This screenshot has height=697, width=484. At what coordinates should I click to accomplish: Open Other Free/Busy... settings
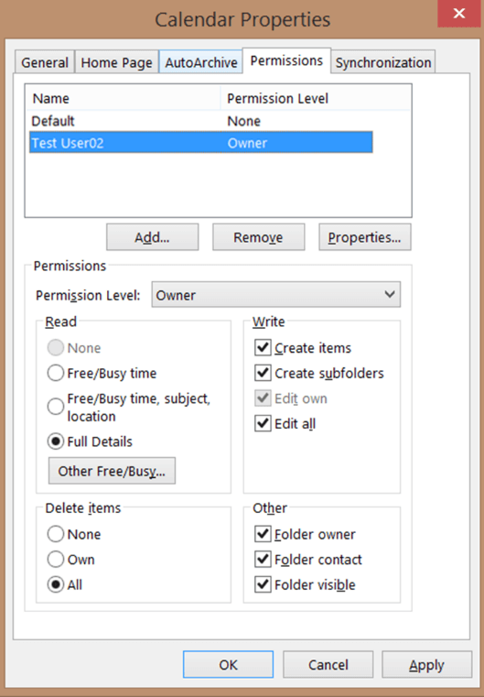(112, 471)
